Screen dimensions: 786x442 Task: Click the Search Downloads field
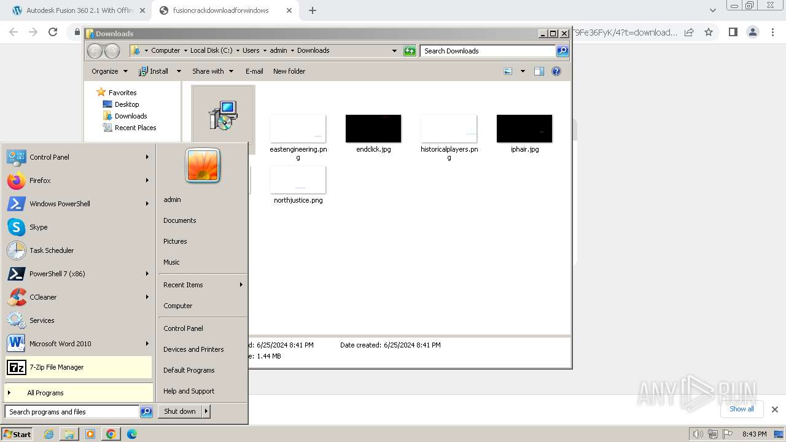488,51
